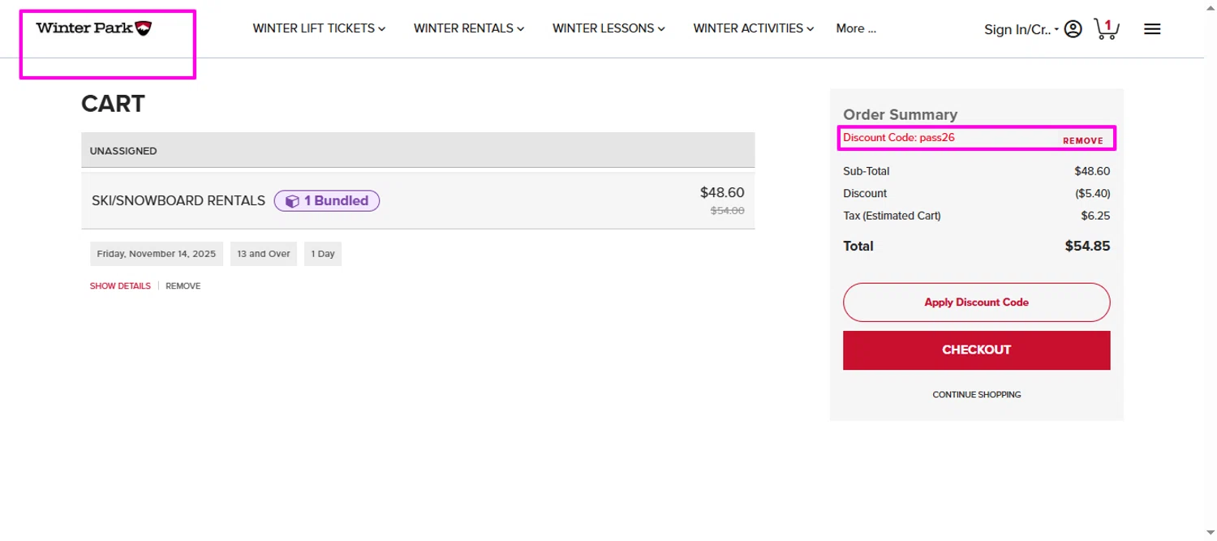The height and width of the screenshot is (541, 1217).
Task: Expand Winter Rentals menu
Action: point(469,28)
